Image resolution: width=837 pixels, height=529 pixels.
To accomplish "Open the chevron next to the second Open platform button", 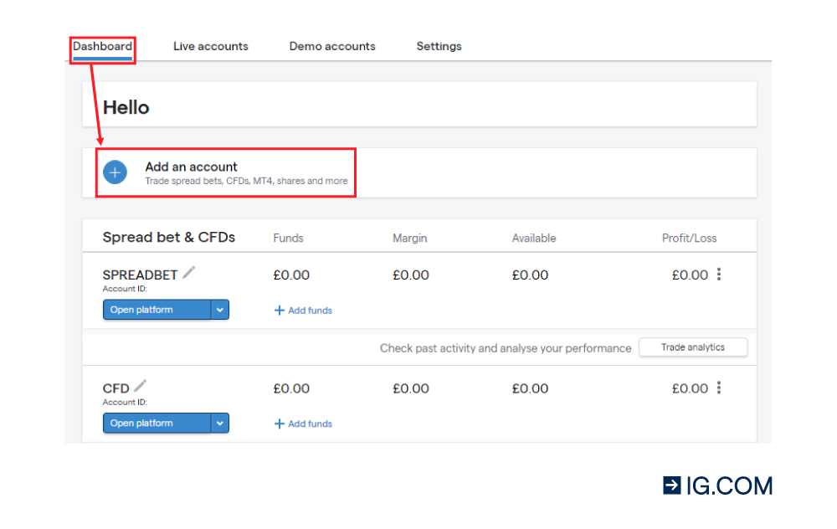I will point(219,423).
